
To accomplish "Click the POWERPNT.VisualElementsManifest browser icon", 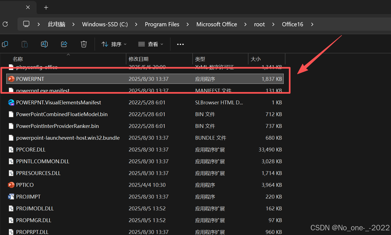I will click(x=11, y=102).
